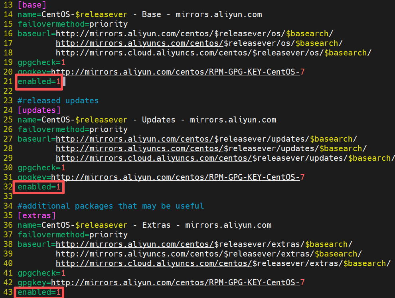This screenshot has width=395, height=298.
Task: Click gpgcheck=1 on line 19
Action: point(41,62)
